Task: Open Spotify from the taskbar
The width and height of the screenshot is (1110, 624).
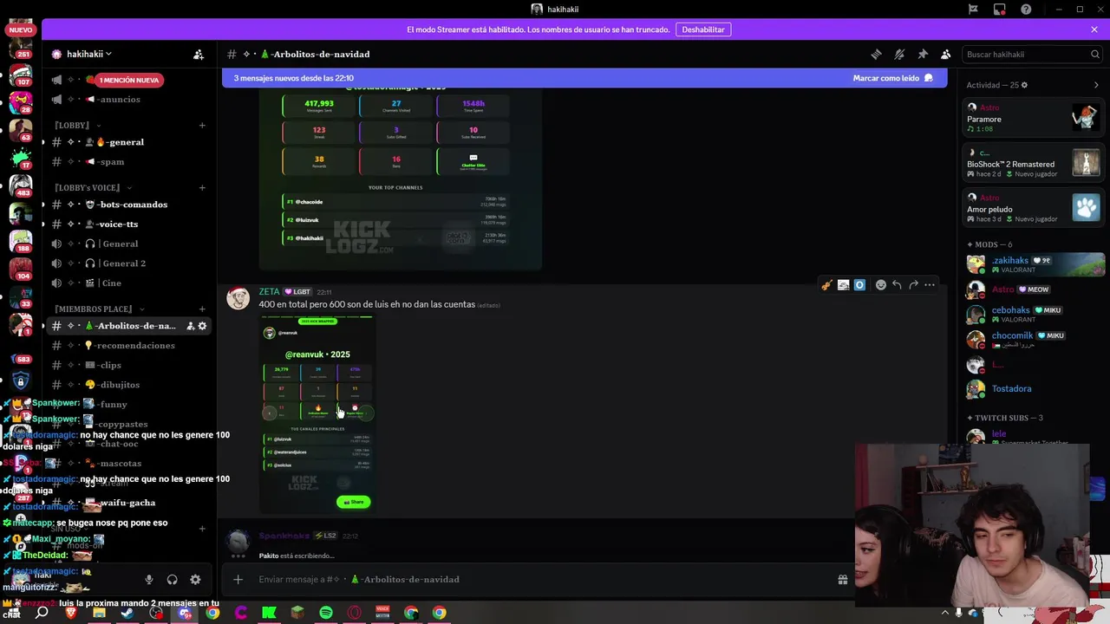Action: pos(326,613)
